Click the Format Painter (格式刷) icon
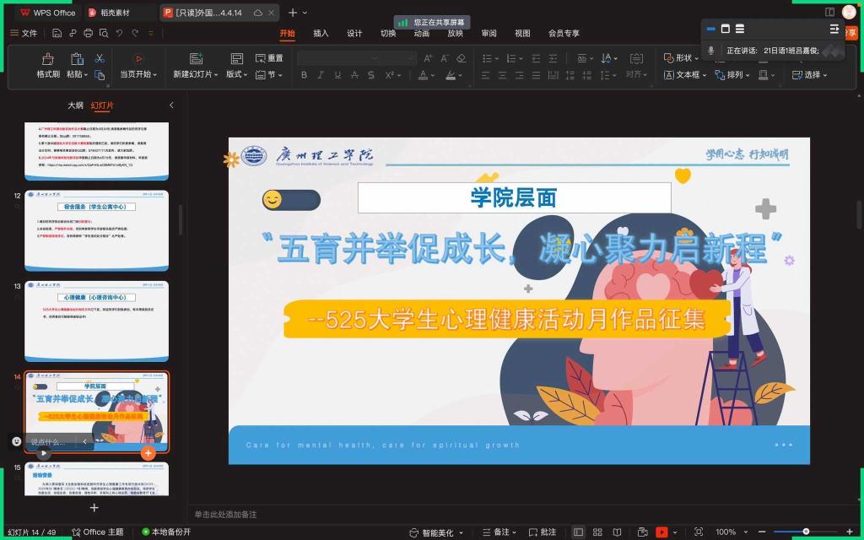 [47, 59]
